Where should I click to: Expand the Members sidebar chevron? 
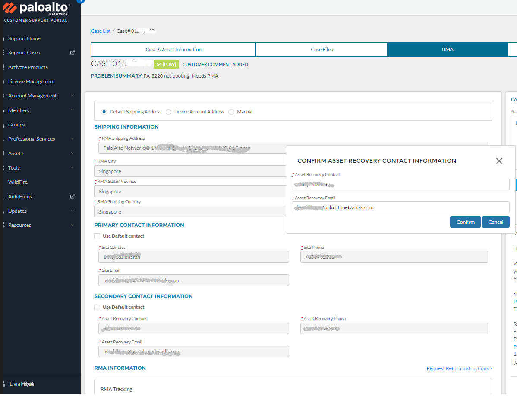(72, 110)
